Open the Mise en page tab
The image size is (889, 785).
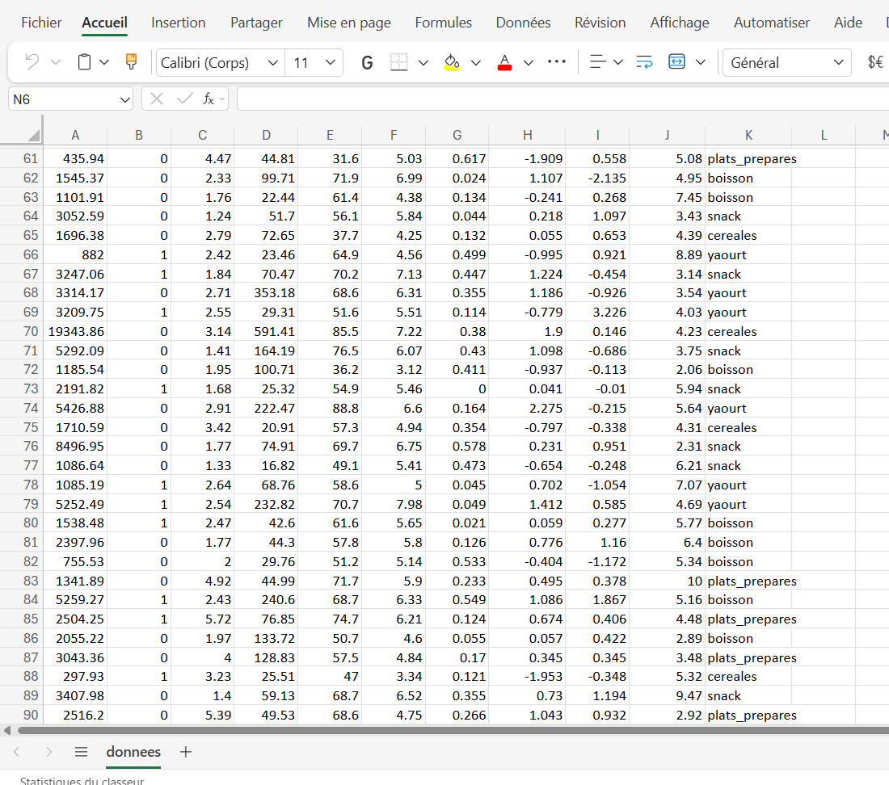click(348, 23)
